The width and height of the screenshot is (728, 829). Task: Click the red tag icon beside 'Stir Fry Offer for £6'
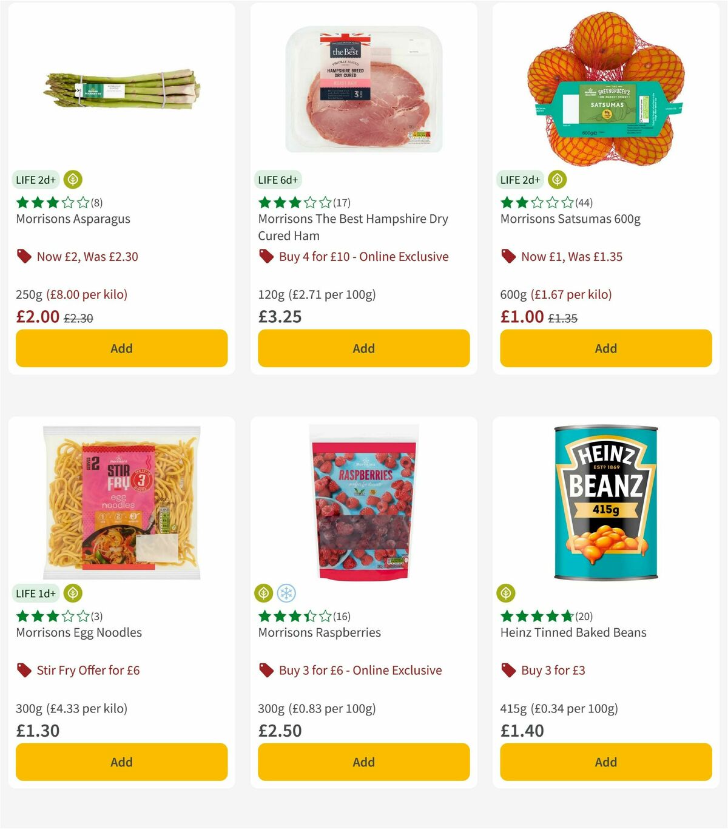24,670
